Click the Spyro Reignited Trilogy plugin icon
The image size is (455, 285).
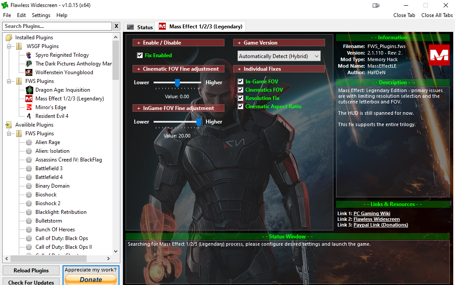(29, 55)
